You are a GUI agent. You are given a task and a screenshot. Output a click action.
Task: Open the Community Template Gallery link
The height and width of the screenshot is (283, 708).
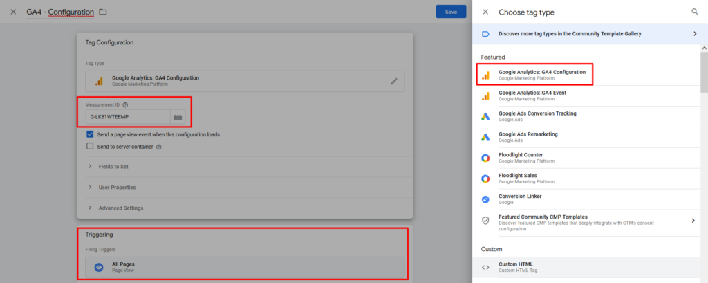pos(570,33)
